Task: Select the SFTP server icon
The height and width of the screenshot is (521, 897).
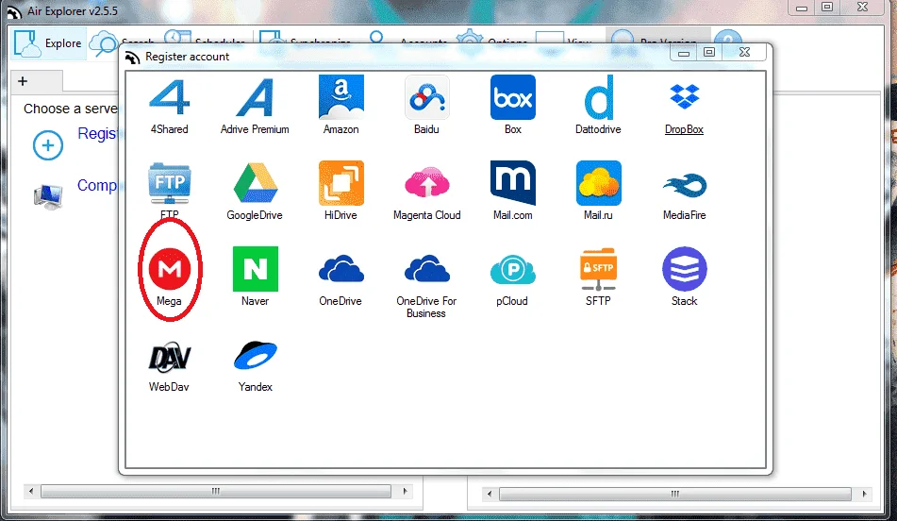Action: click(x=598, y=269)
